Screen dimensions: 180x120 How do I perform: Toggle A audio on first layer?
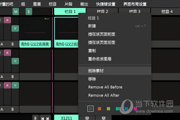(x=7, y=20)
